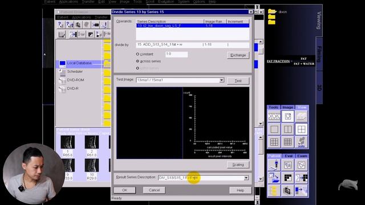Click the black-and-white checker pattern icon
365x205 pixels.
(x=287, y=178)
